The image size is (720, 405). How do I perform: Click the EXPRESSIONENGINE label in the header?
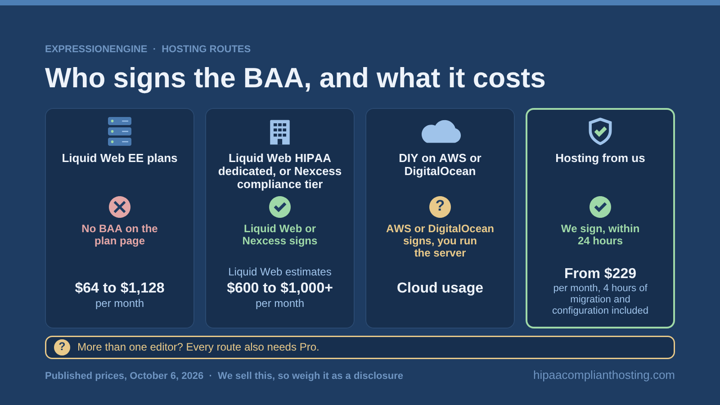tap(96, 49)
